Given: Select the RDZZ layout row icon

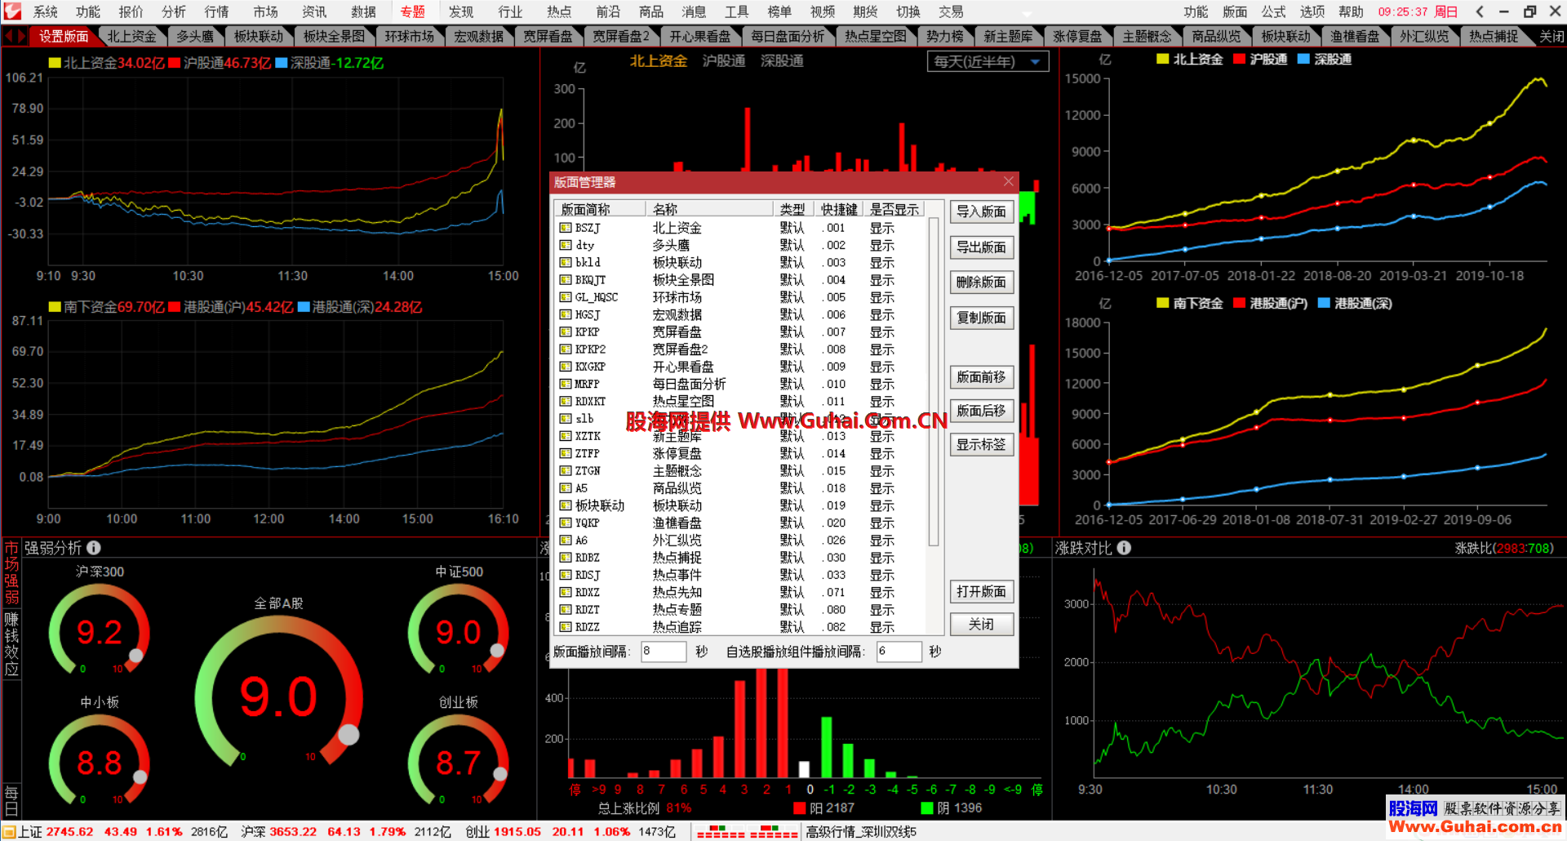Looking at the screenshot, I should click(565, 627).
